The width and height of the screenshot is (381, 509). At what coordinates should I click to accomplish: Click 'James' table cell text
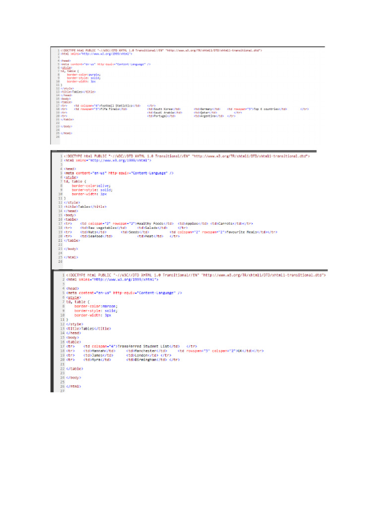[x=98, y=355]
